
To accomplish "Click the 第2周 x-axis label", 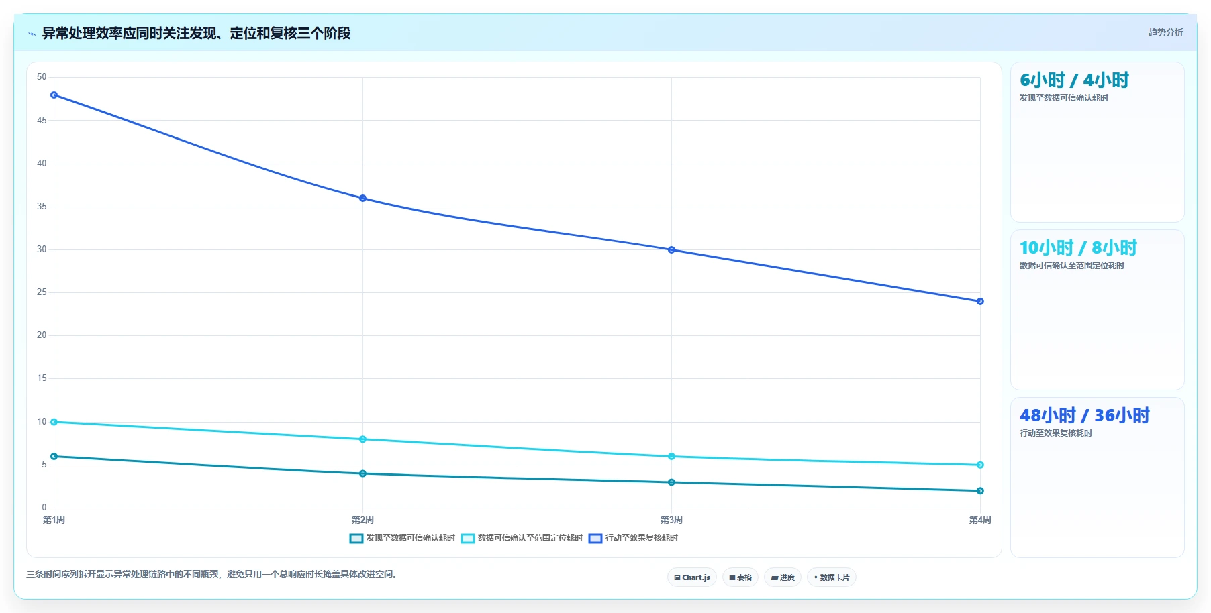I will tap(362, 520).
